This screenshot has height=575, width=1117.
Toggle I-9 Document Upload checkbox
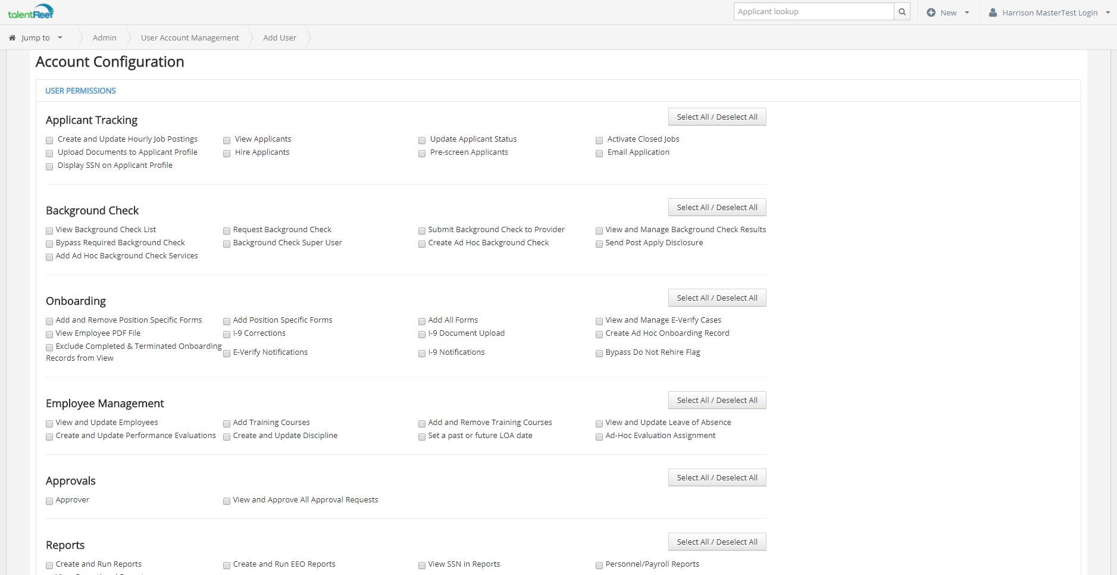(x=422, y=335)
